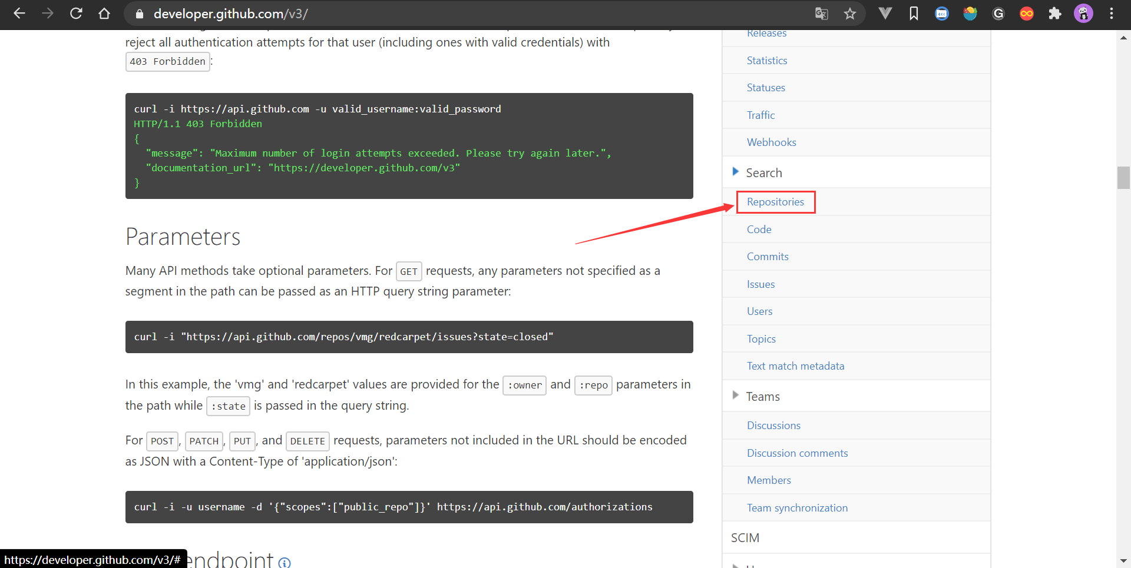
Task: Select Webhooks in the sidebar
Action: (772, 142)
